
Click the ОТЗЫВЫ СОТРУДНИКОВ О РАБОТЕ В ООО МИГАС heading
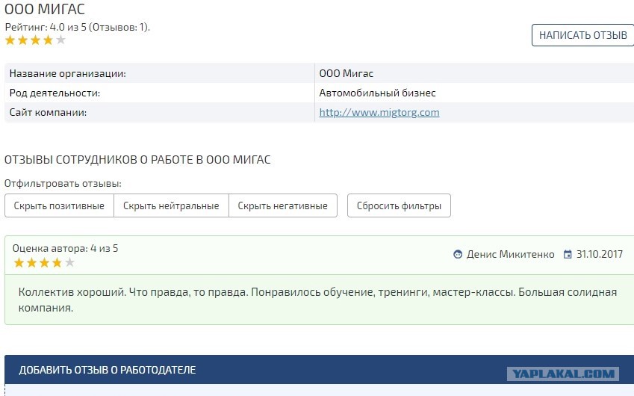coord(137,160)
